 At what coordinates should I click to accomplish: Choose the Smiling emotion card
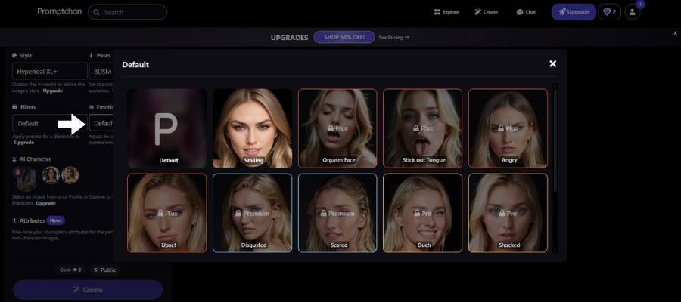coord(252,128)
